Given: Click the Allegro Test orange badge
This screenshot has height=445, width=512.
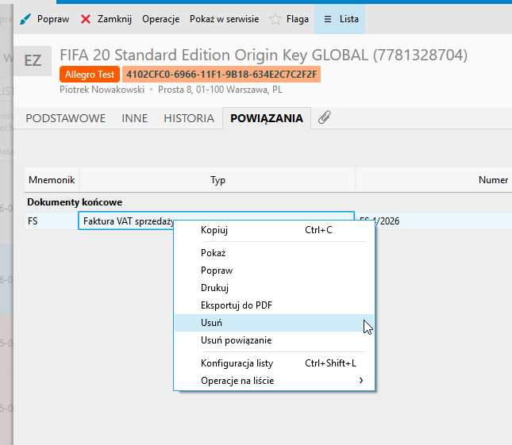Looking at the screenshot, I should point(90,75).
